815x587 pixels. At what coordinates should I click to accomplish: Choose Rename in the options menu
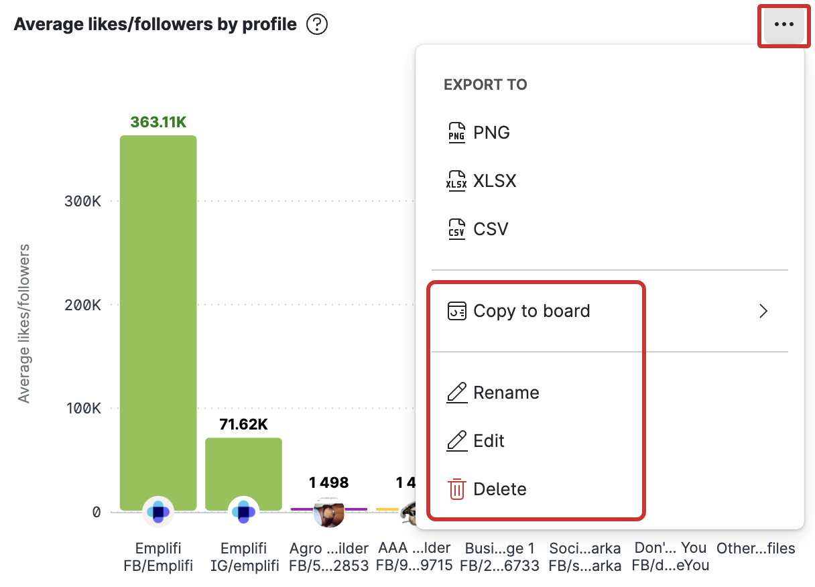506,393
